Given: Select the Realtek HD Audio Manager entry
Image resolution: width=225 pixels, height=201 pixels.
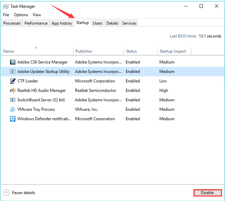Looking at the screenshot, I should pos(113,90).
